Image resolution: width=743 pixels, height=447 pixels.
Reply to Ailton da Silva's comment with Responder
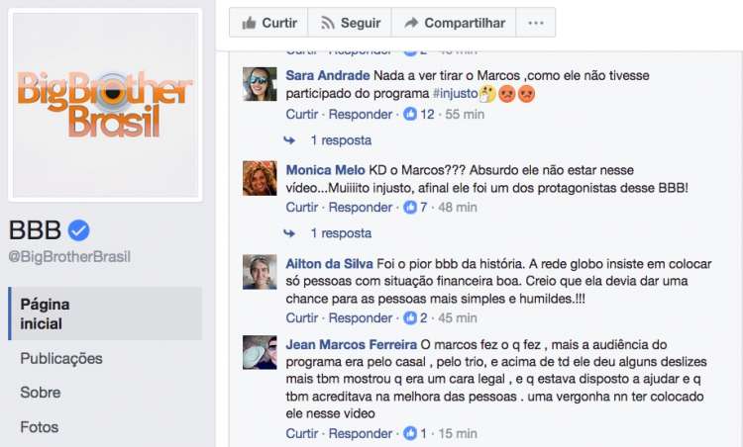coord(361,317)
